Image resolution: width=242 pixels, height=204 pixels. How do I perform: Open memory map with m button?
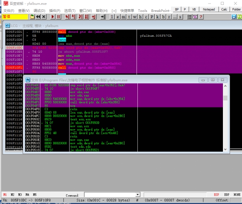(x=123, y=17)
